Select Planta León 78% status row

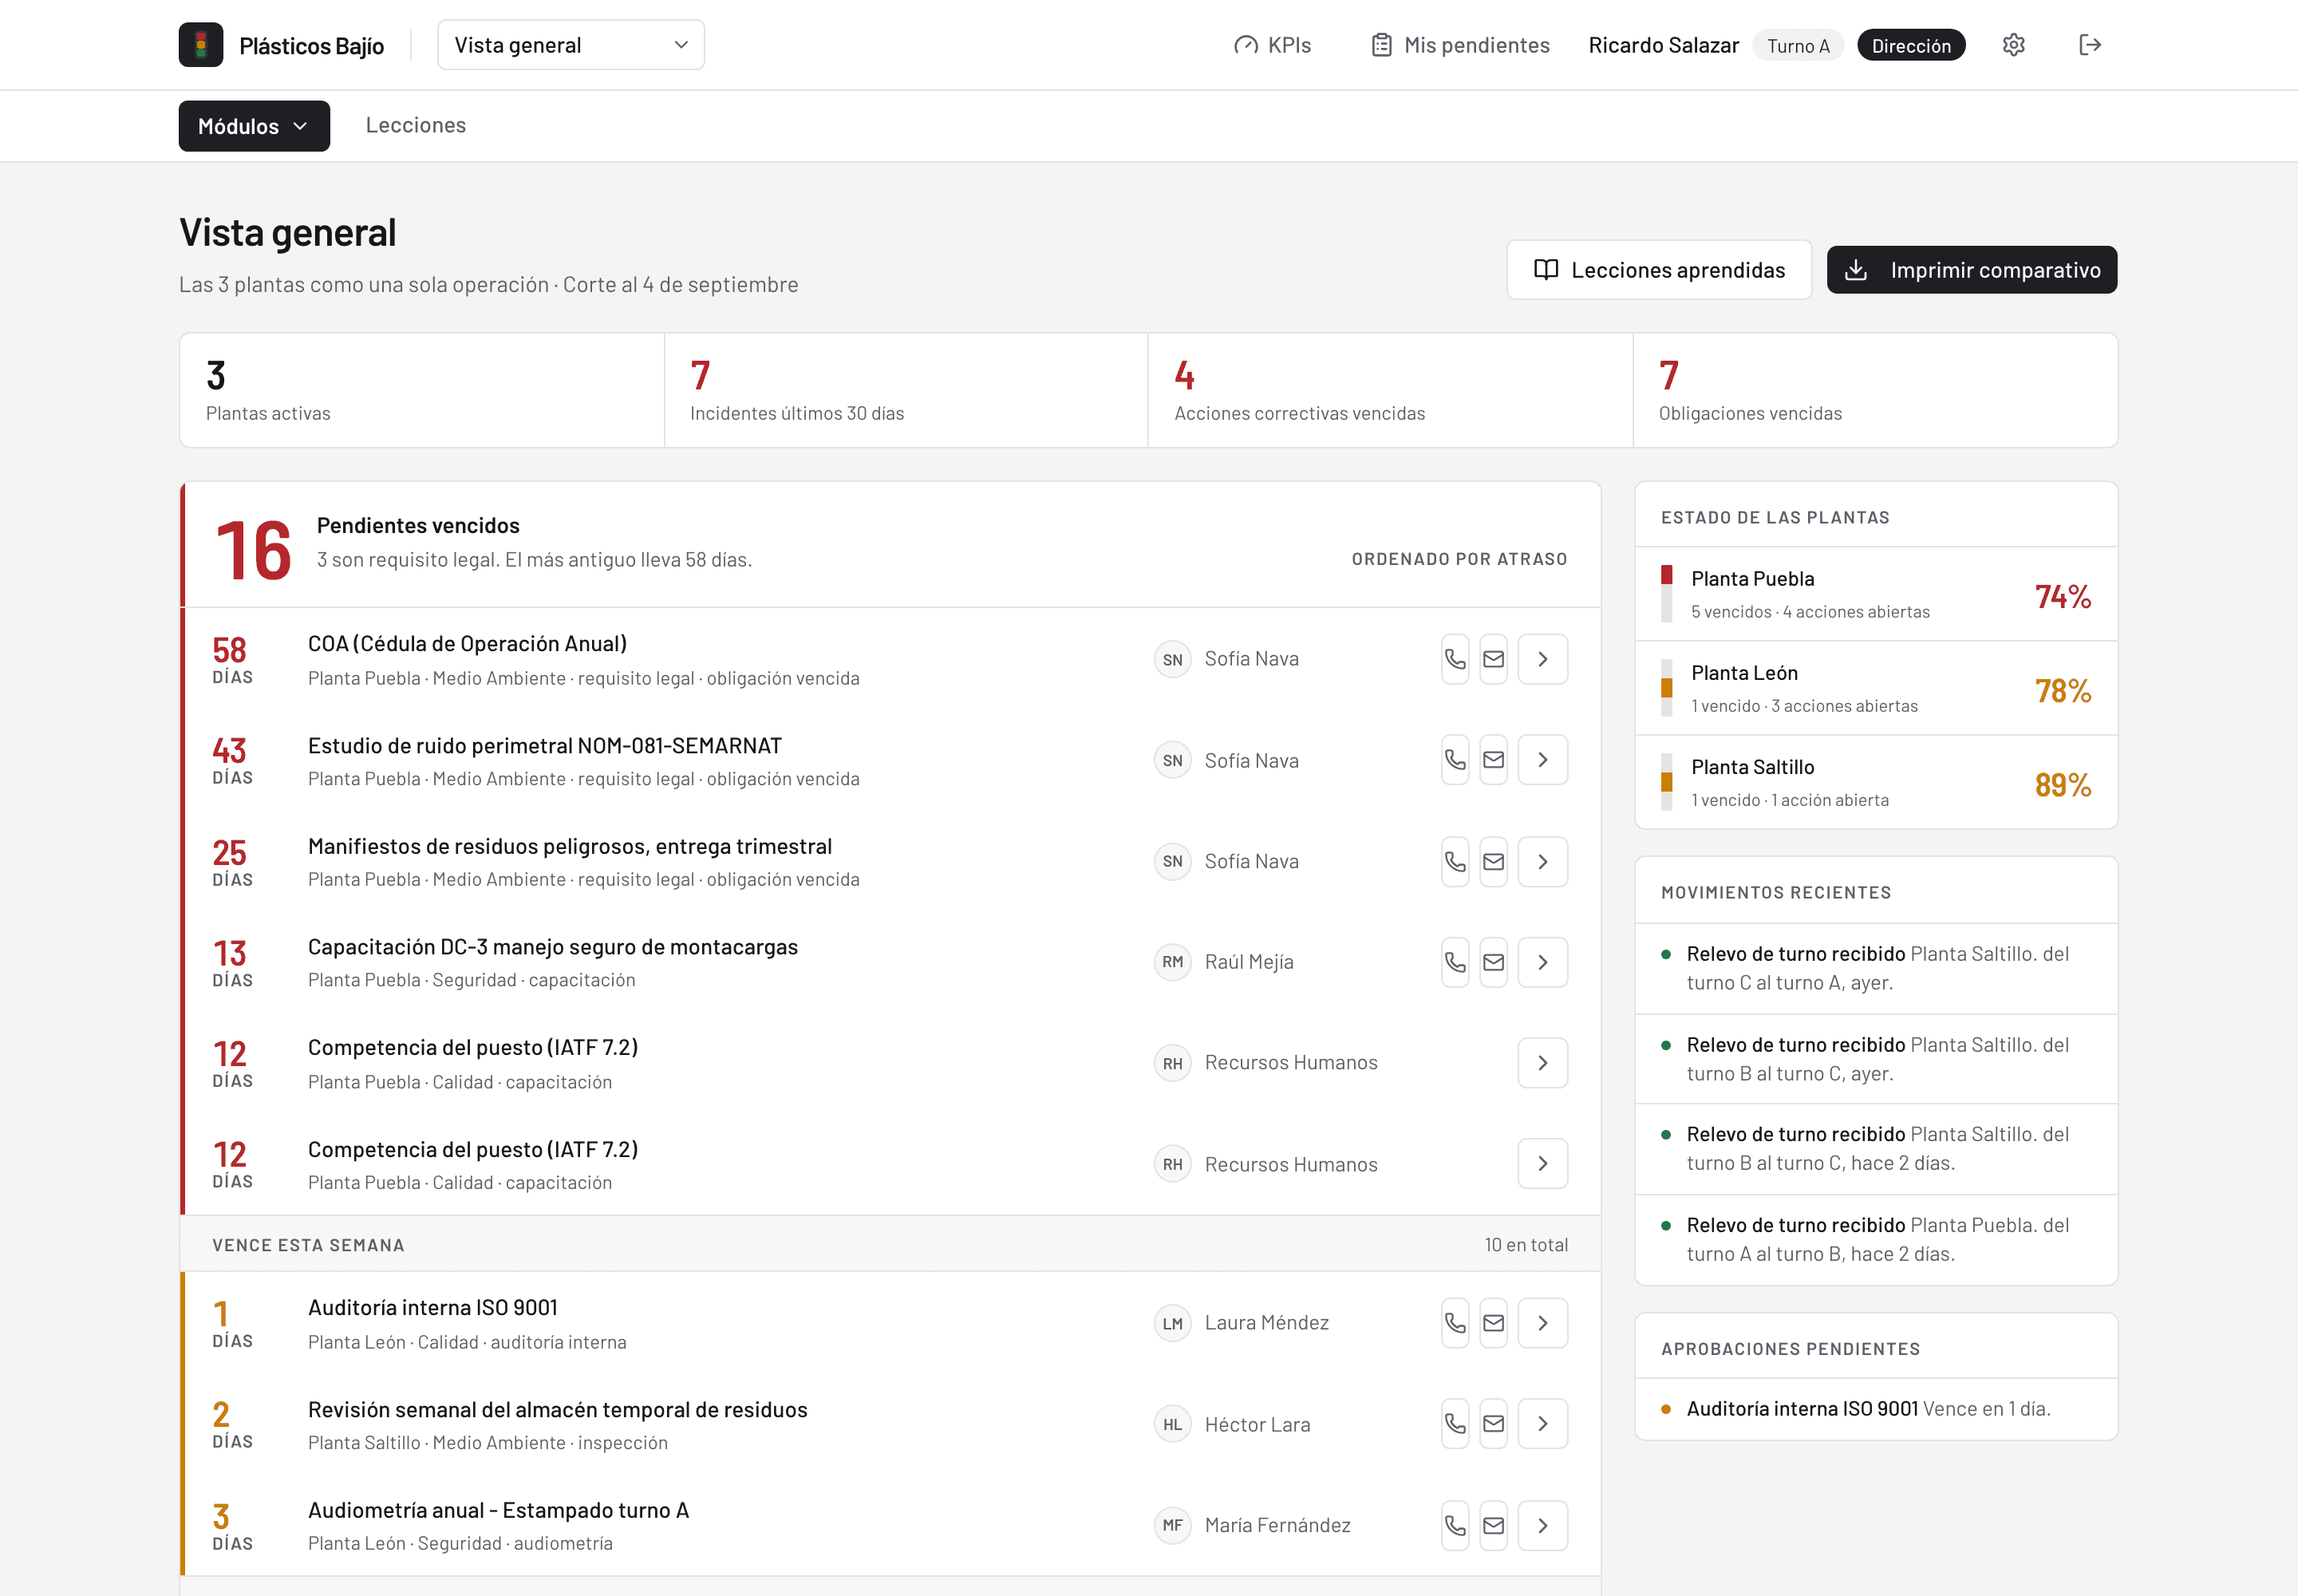pos(1876,688)
